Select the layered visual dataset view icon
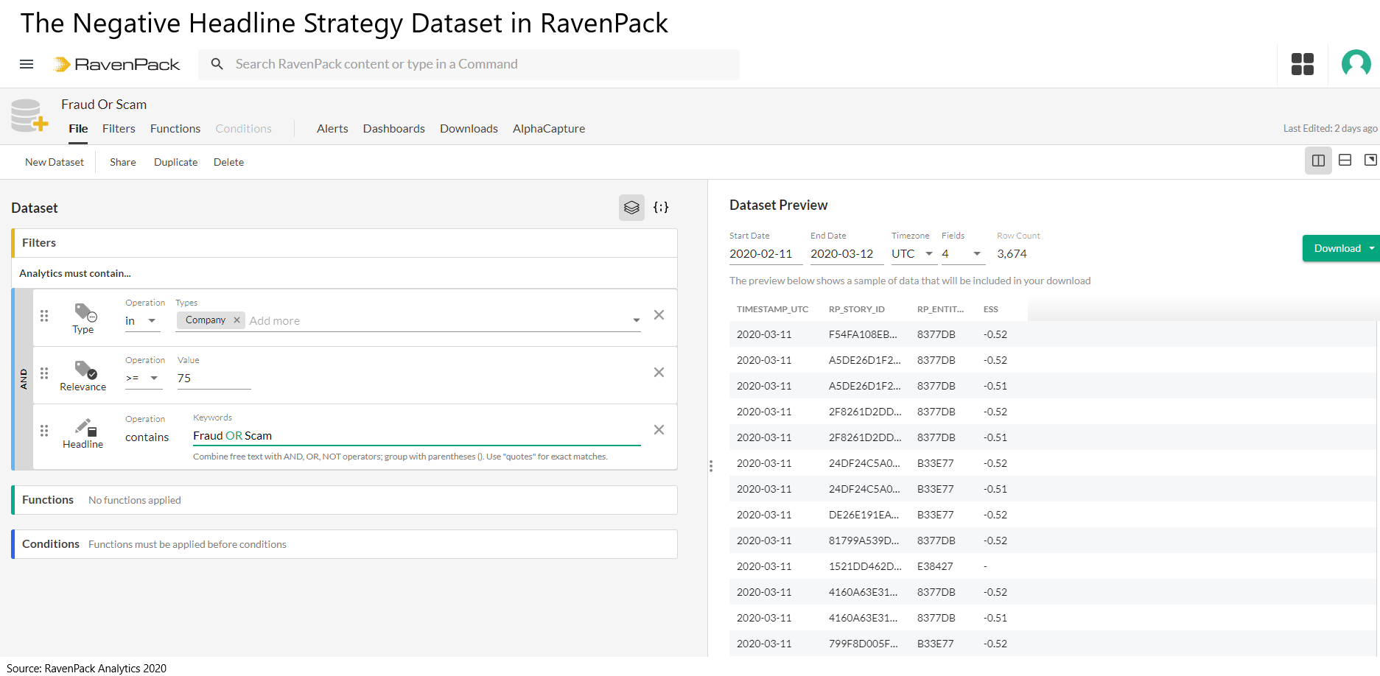Screen dimensions: 1380x676 tap(631, 208)
